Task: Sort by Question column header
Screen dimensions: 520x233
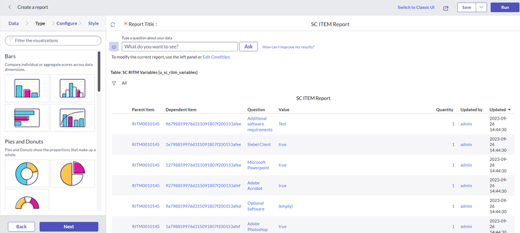Action: point(256,110)
